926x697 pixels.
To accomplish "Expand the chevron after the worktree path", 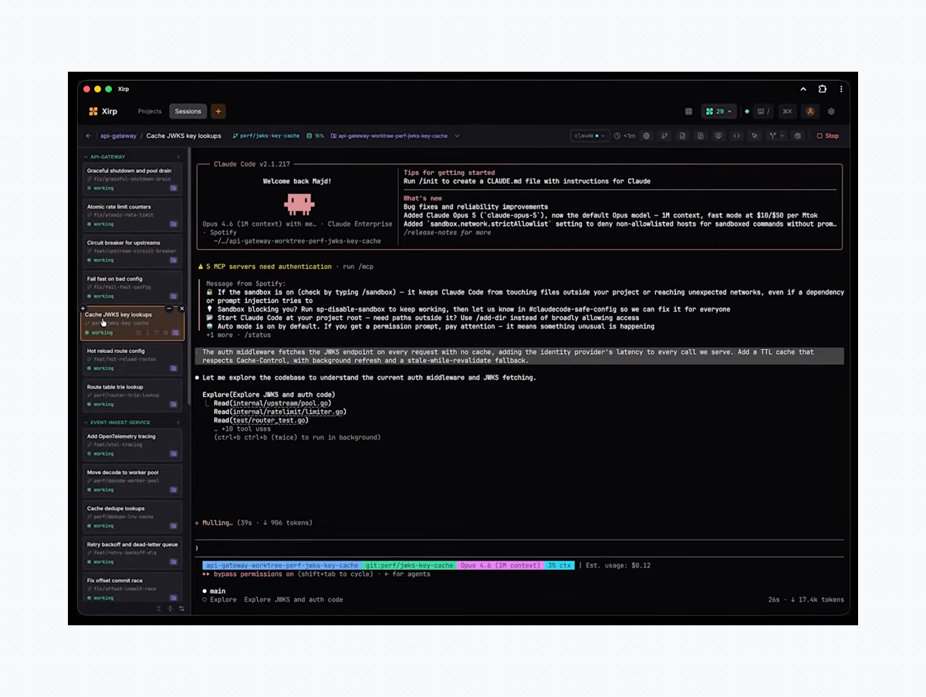I will click(457, 136).
